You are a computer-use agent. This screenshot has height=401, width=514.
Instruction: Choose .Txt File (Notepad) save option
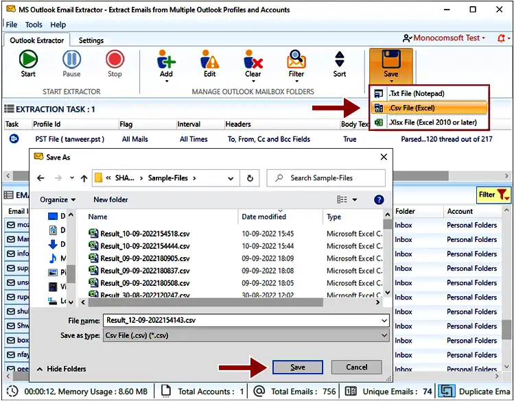(429, 94)
